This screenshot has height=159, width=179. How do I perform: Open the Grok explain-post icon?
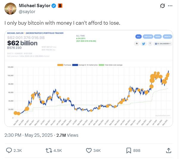[162, 6]
